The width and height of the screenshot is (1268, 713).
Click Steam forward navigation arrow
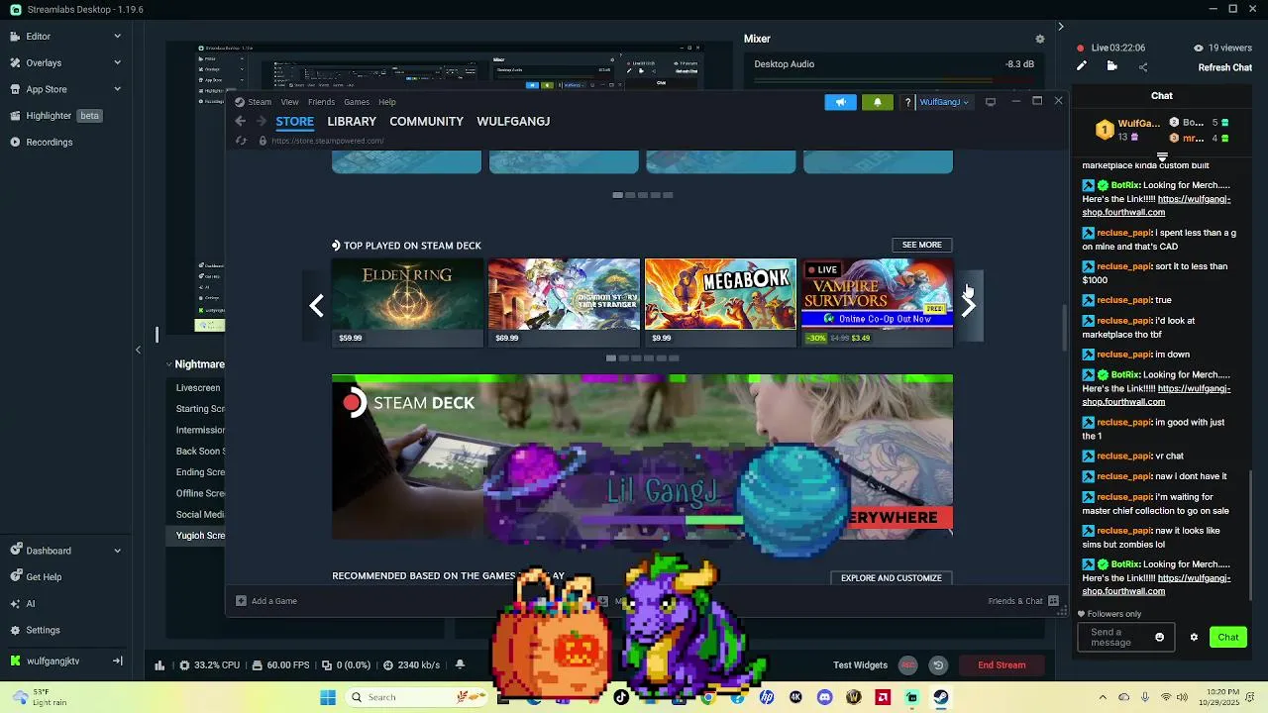click(x=262, y=121)
